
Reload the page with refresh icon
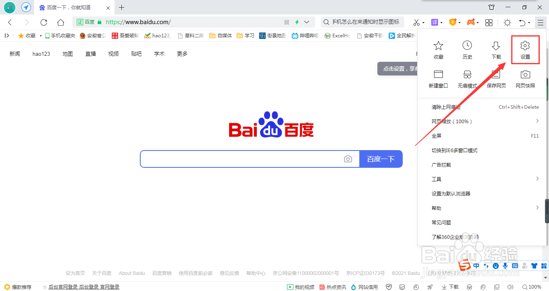coord(43,22)
